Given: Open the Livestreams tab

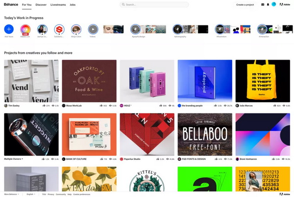Looking at the screenshot, I should pyautogui.click(x=58, y=5).
